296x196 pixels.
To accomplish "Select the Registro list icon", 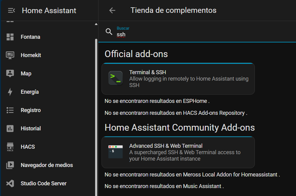I will (x=10, y=110).
